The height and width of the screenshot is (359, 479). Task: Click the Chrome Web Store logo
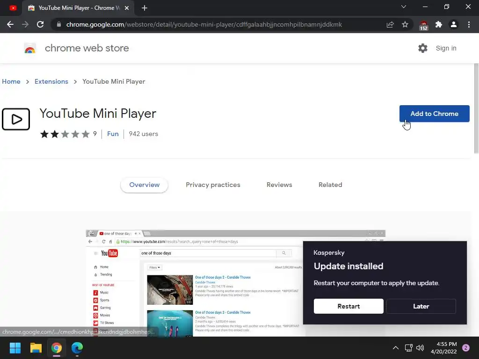(30, 48)
